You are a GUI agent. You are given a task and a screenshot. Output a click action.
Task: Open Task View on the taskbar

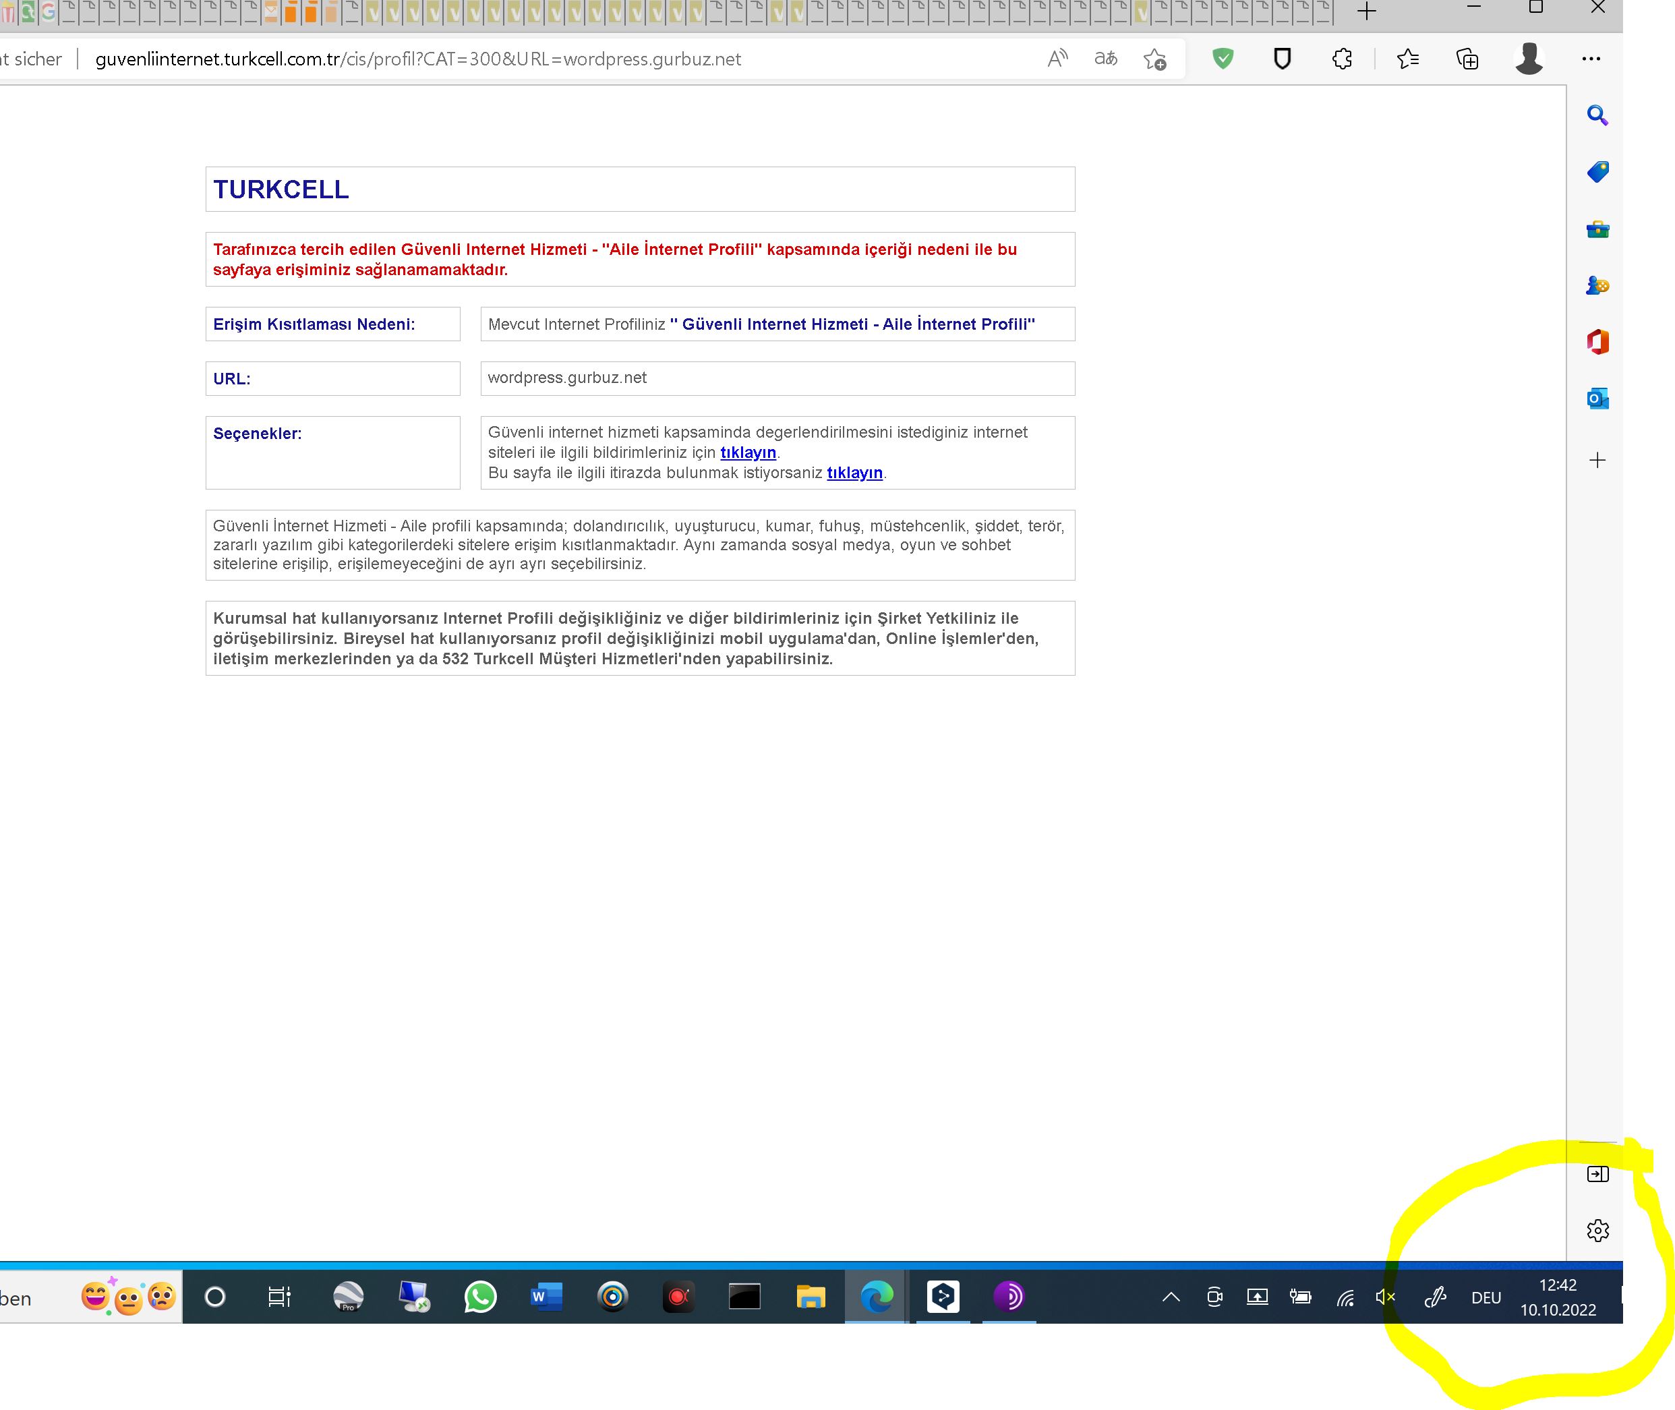(279, 1297)
